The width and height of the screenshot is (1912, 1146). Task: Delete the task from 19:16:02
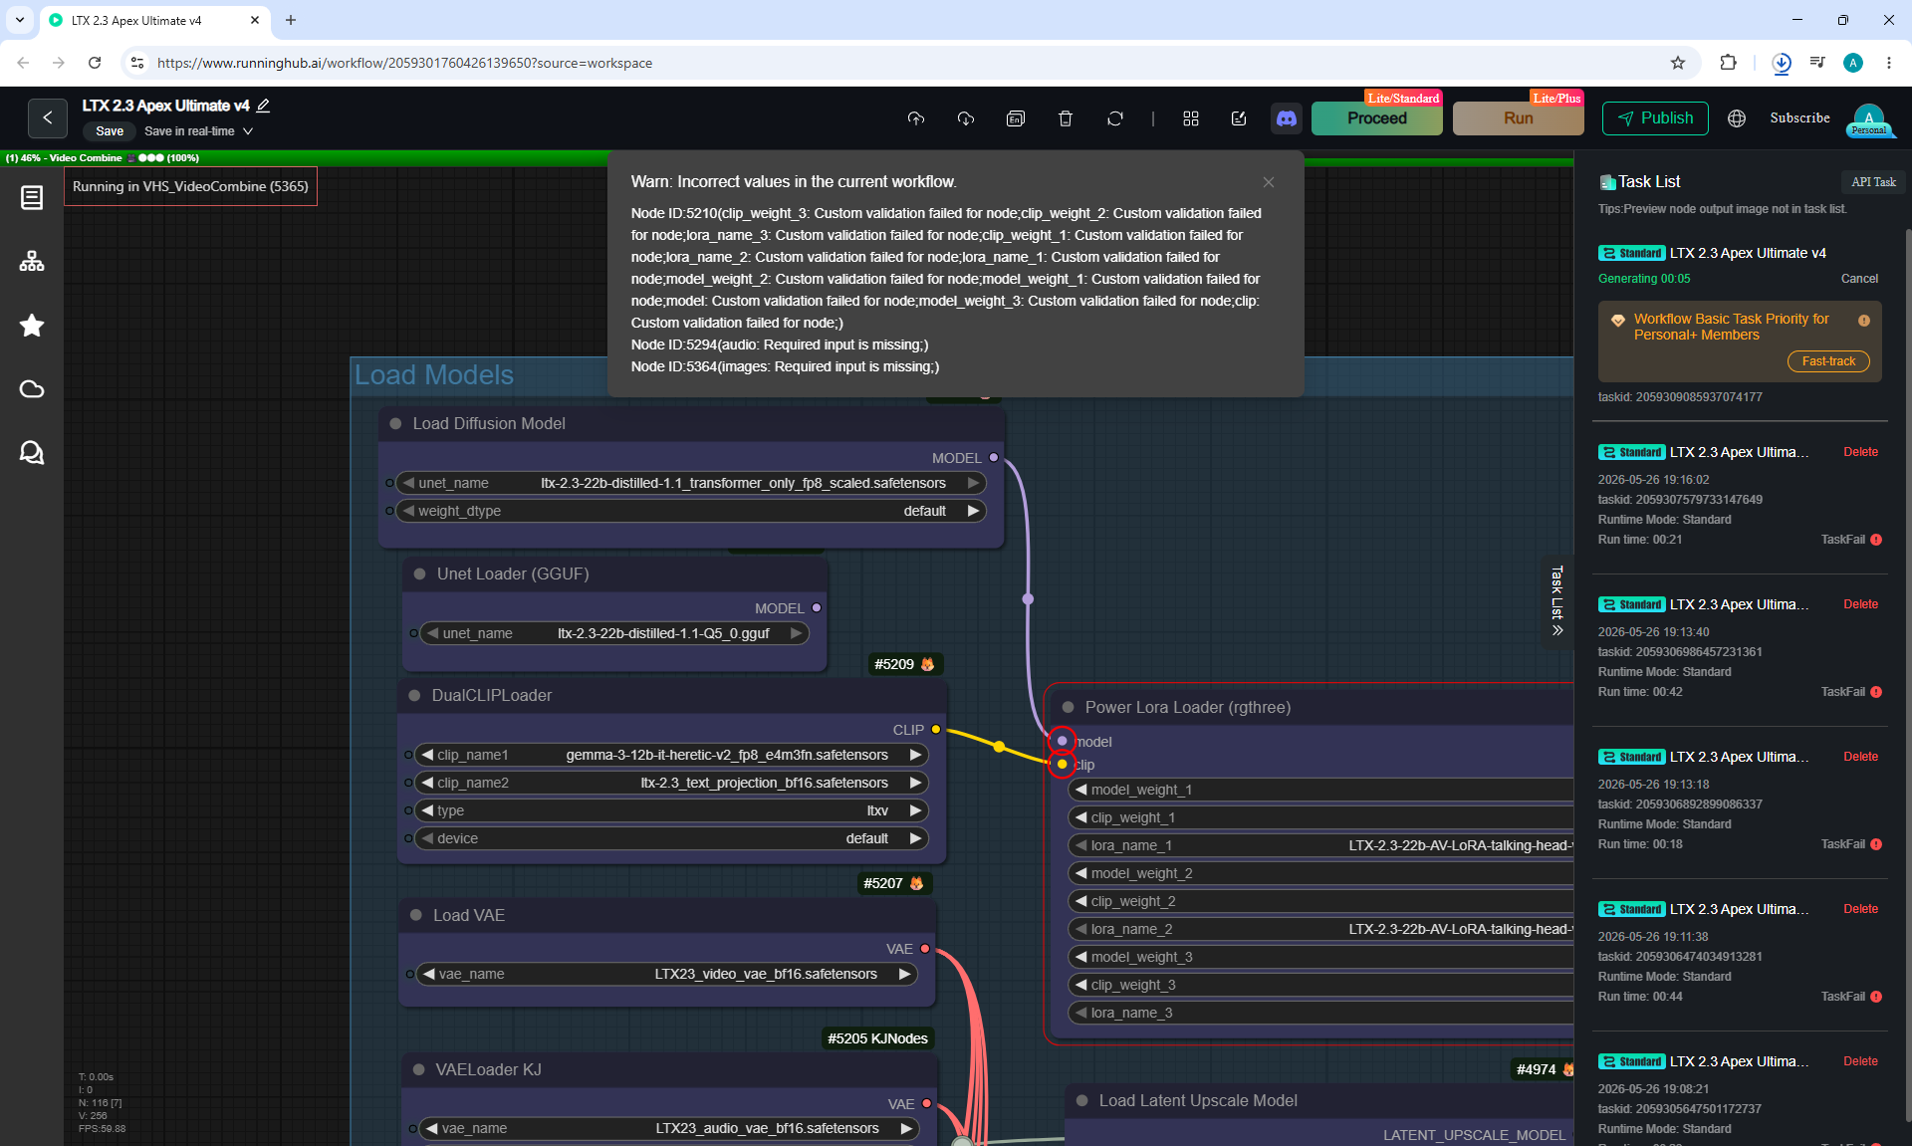[x=1860, y=452]
